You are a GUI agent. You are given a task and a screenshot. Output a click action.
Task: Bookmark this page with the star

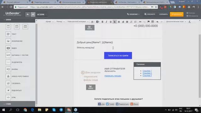[156, 7]
